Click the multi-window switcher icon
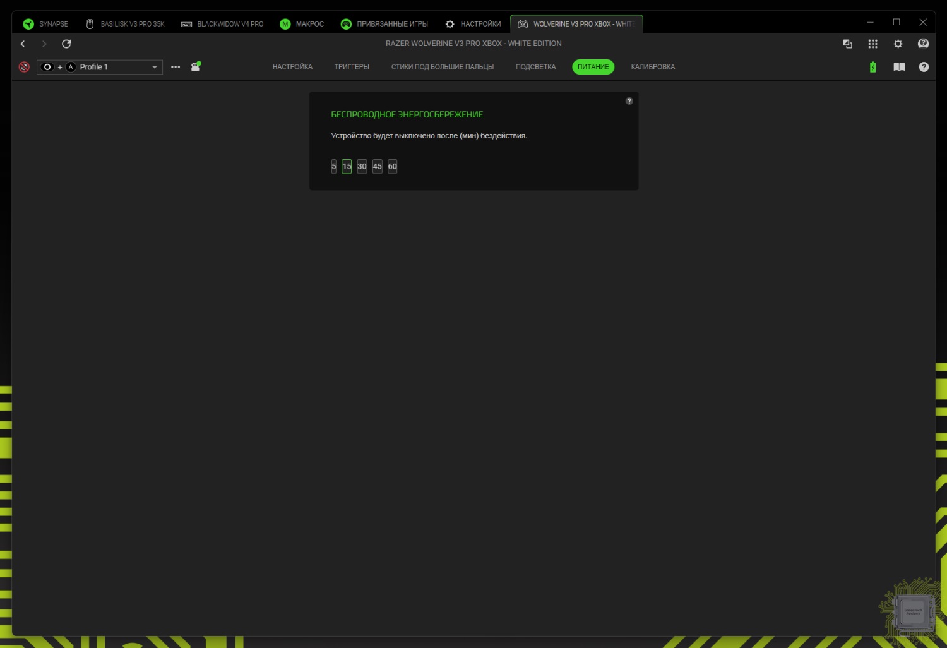 click(847, 44)
